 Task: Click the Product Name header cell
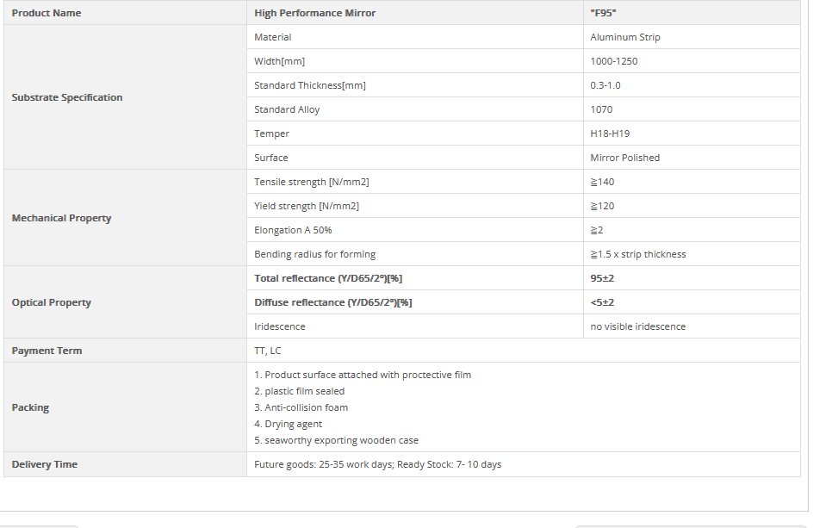point(47,13)
